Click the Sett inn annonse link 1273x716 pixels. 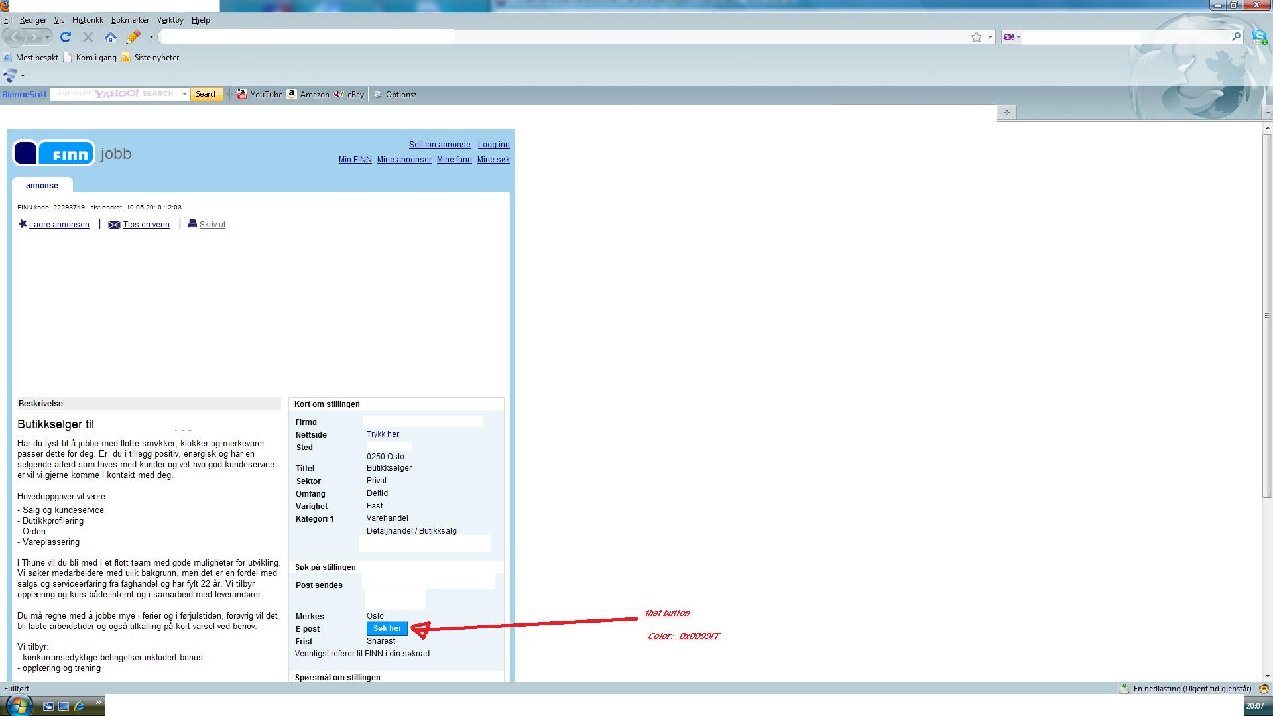tap(440, 145)
